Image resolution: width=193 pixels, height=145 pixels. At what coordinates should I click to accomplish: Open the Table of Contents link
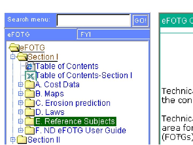(67, 66)
